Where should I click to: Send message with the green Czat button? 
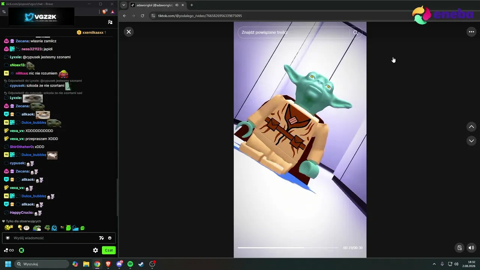point(109,250)
